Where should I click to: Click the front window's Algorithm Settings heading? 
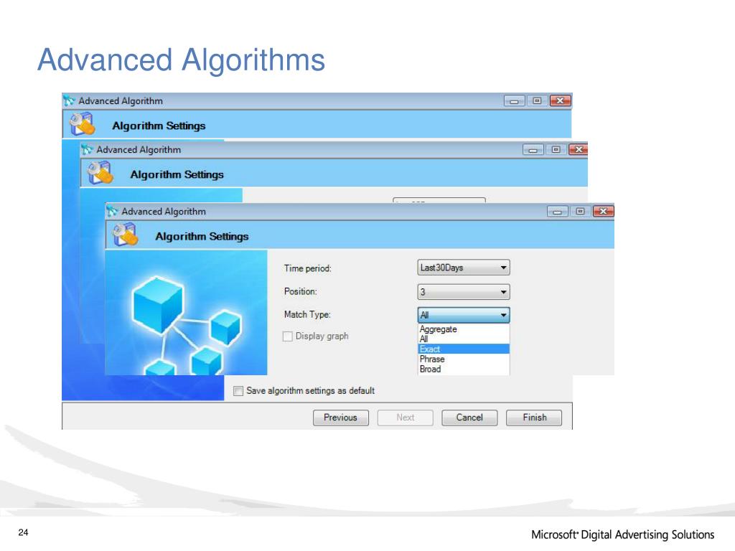[202, 236]
